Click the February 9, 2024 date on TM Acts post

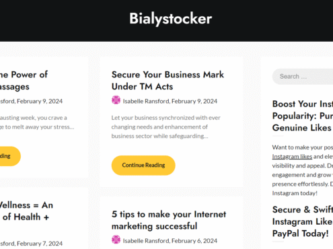point(194,101)
